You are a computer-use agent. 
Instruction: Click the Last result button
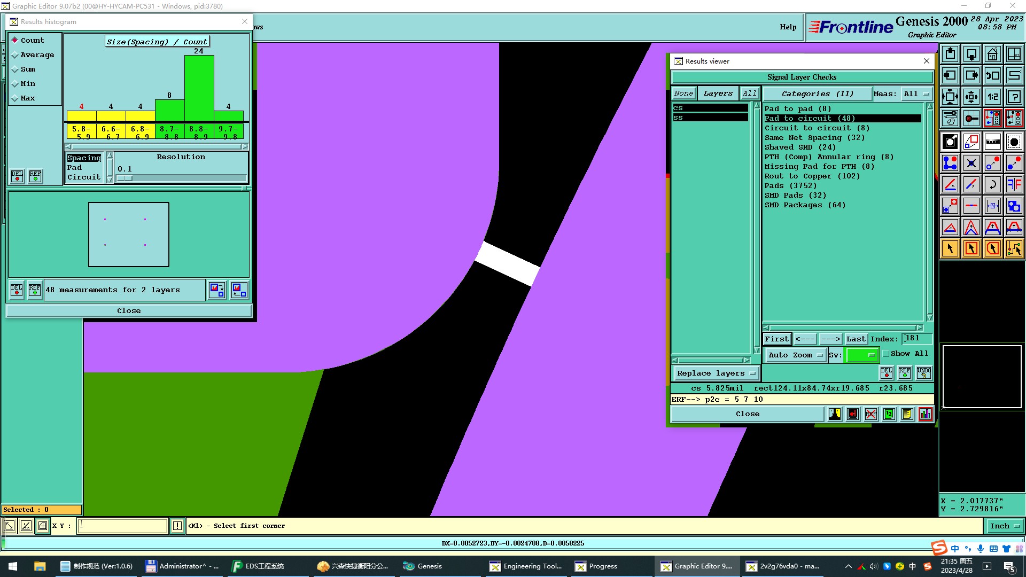click(856, 339)
